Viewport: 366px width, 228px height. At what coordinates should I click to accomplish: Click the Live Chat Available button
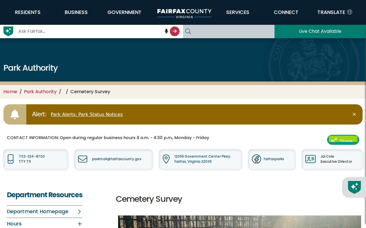coord(320,31)
